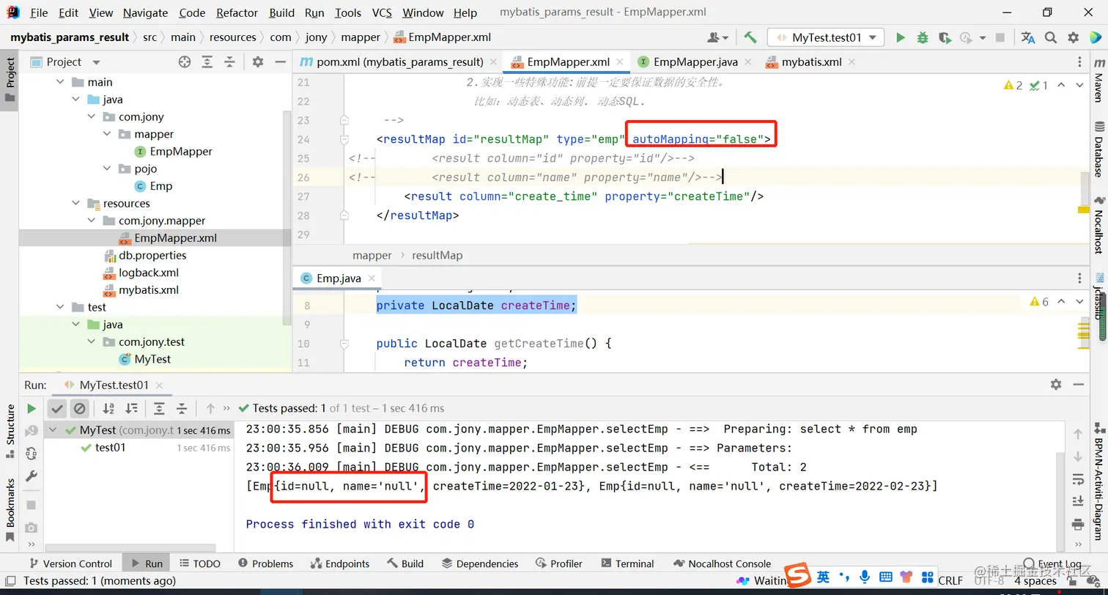Open the Problems tool window
Screen dimensions: 1108x595
point(265,563)
